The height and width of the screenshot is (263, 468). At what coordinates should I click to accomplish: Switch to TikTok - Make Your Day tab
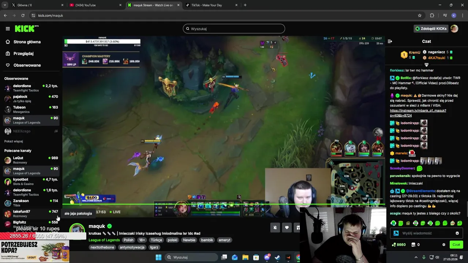(x=211, y=5)
